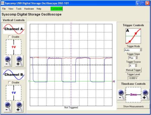Change the Trigger Source A selector
Screen dimensions: 151x115
click(133, 66)
